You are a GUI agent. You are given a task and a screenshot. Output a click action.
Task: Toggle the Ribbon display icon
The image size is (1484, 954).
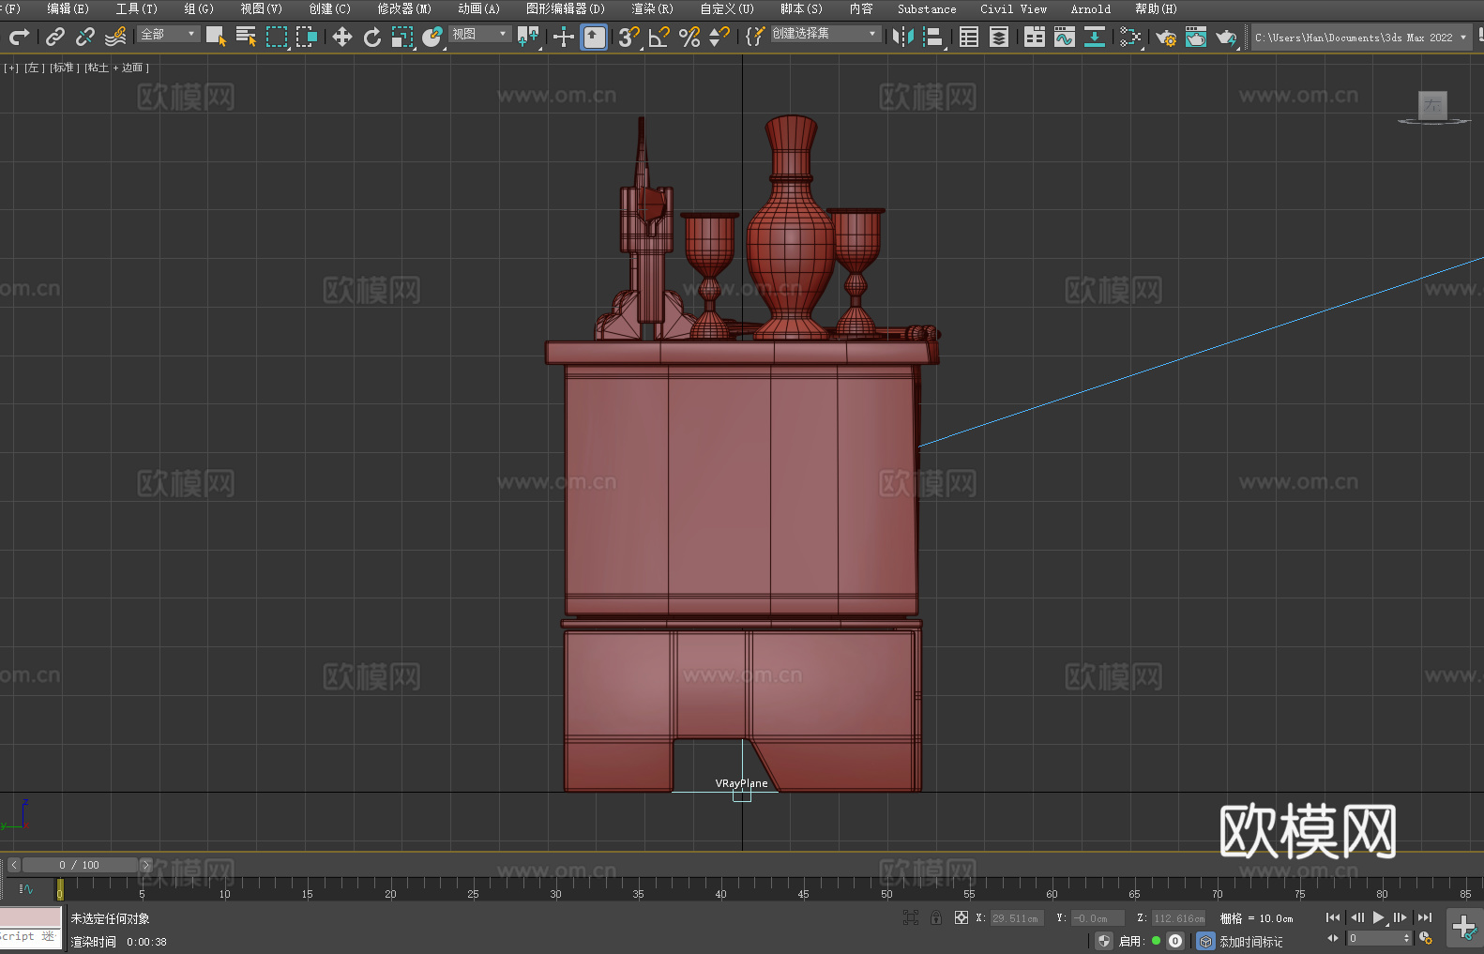(1035, 37)
